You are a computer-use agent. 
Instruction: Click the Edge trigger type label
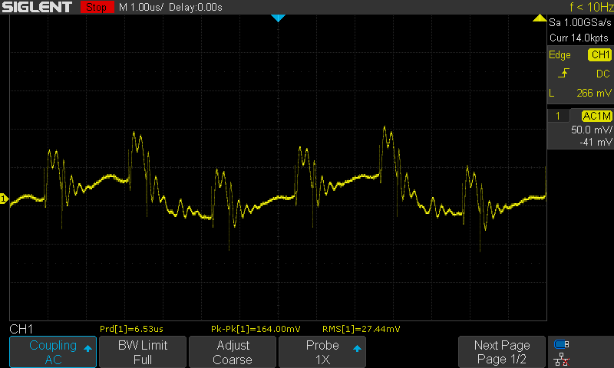(560, 54)
